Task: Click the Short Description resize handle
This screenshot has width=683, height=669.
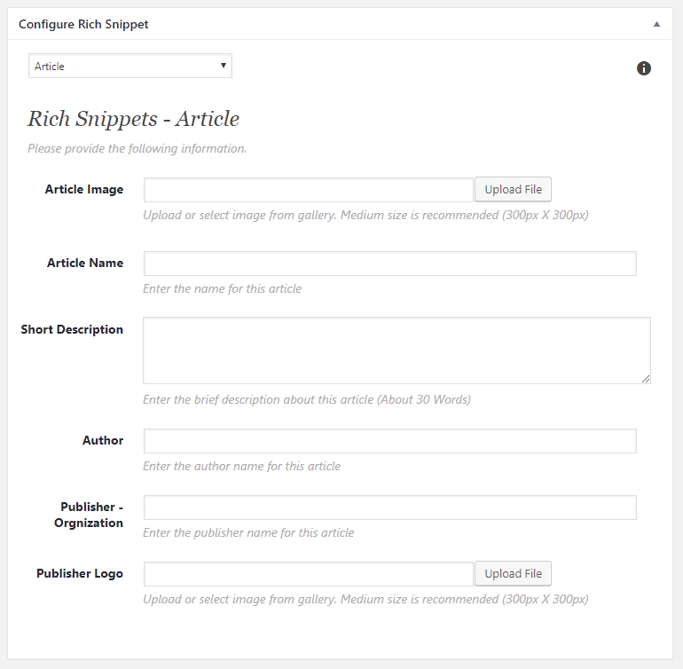Action: [646, 379]
